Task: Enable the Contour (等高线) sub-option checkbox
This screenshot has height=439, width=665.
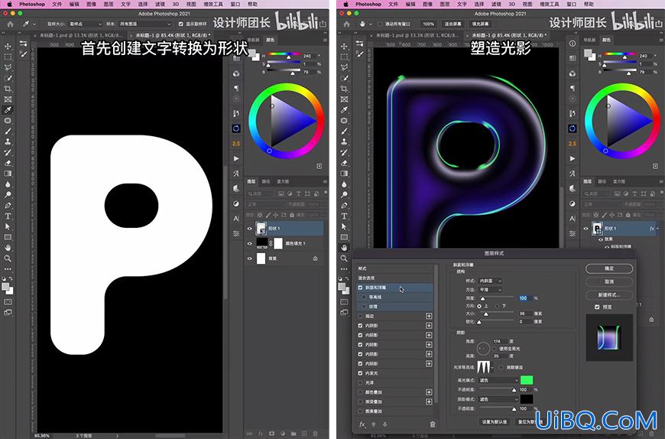Action: 364,297
